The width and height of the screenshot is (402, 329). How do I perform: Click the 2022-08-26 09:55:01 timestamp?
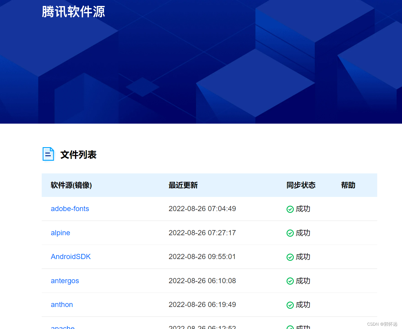point(202,257)
